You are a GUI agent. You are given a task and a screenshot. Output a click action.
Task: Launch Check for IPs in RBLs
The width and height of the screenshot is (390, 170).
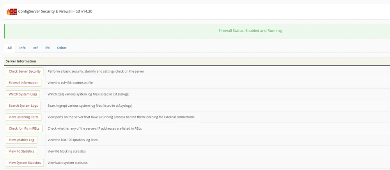pyautogui.click(x=24, y=128)
